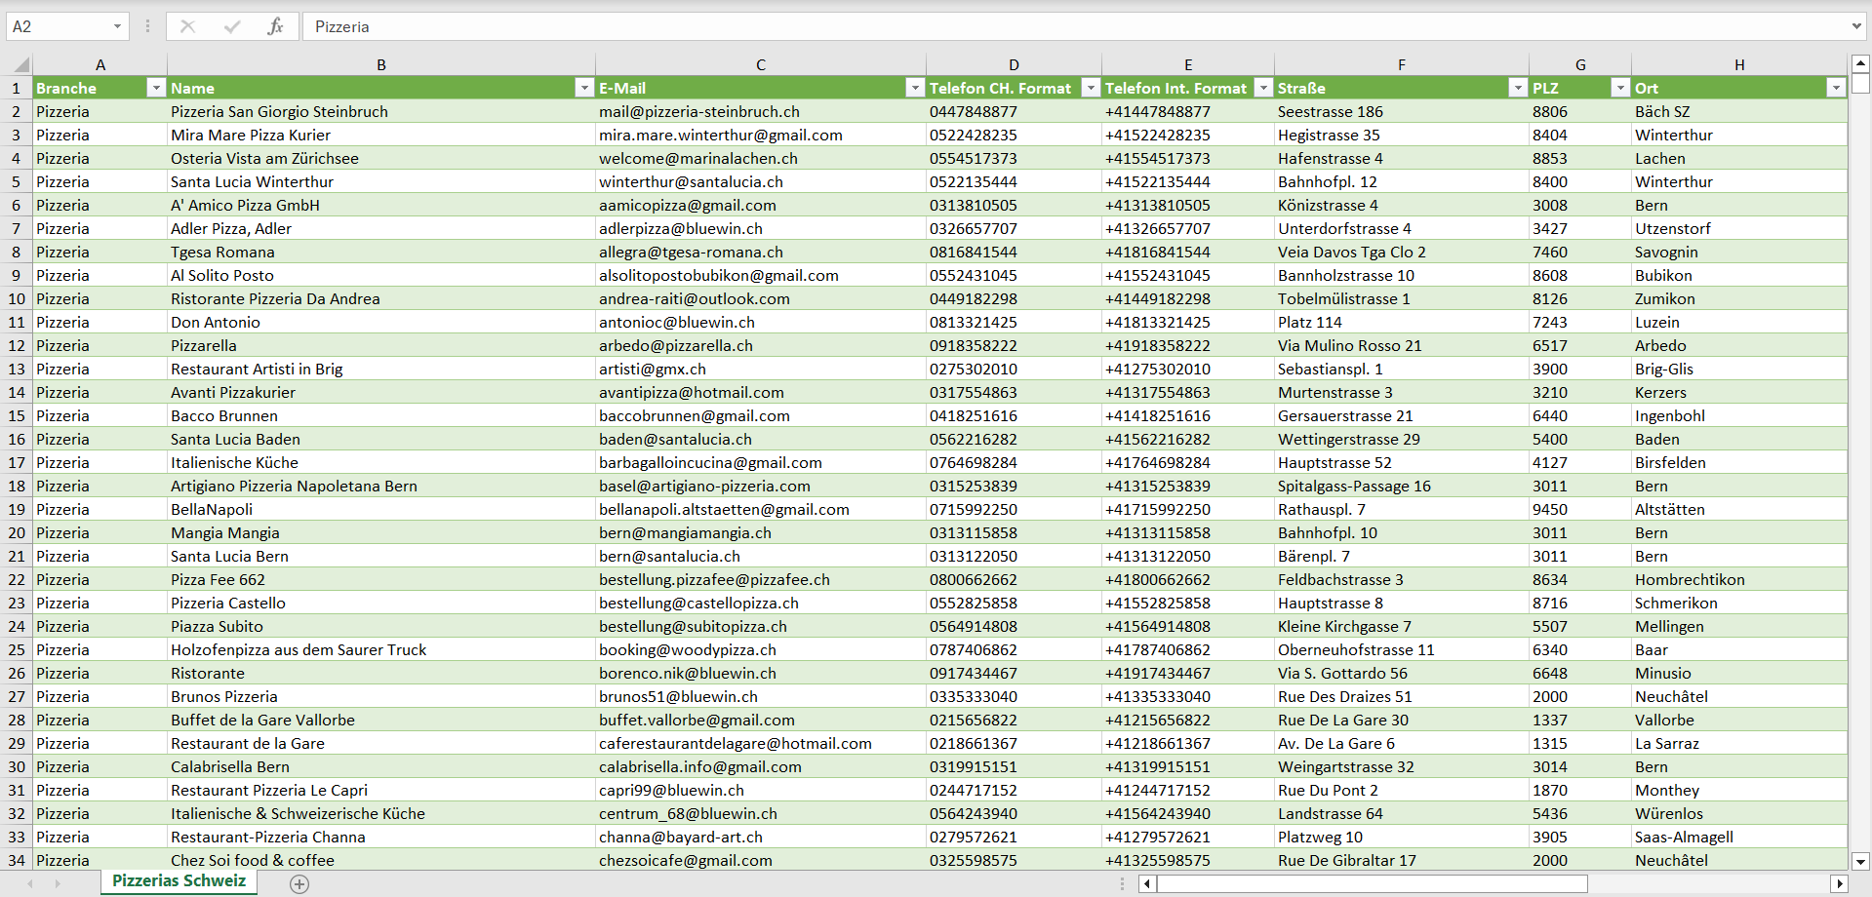Select column D header
Screen dimensions: 1872x897
pos(1014,65)
